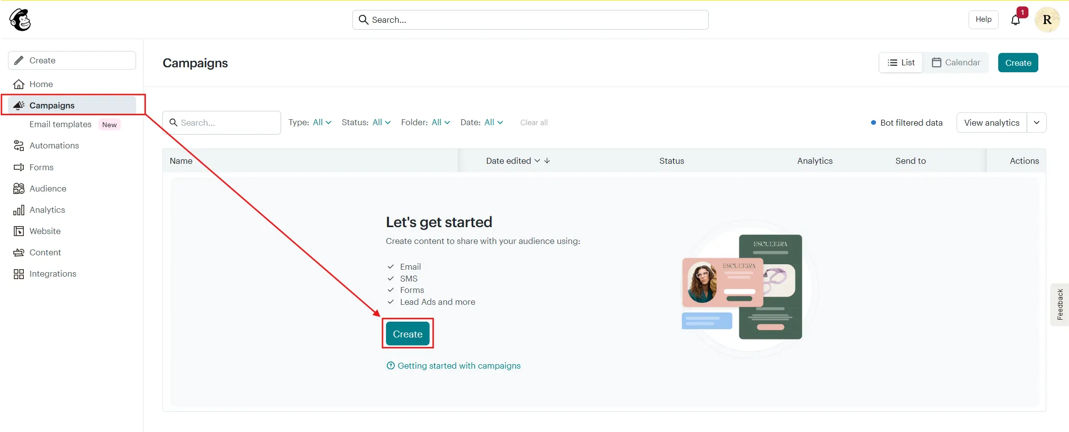Click the help circle icon by Getting started
1069x432 pixels.
click(390, 366)
